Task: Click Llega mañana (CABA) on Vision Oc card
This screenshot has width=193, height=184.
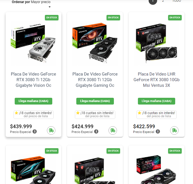Action: click(x=33, y=101)
